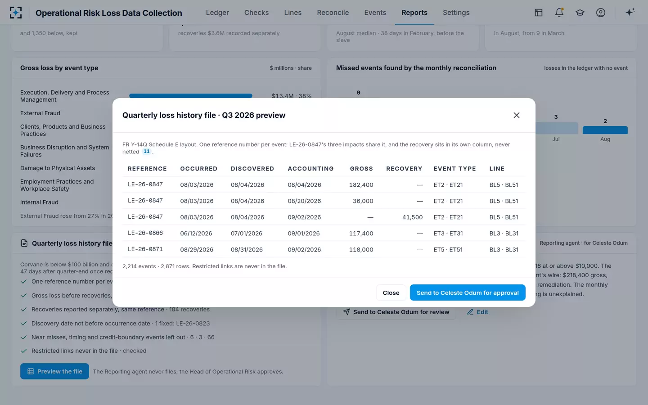Click the REFERENCE column header

pos(147,169)
